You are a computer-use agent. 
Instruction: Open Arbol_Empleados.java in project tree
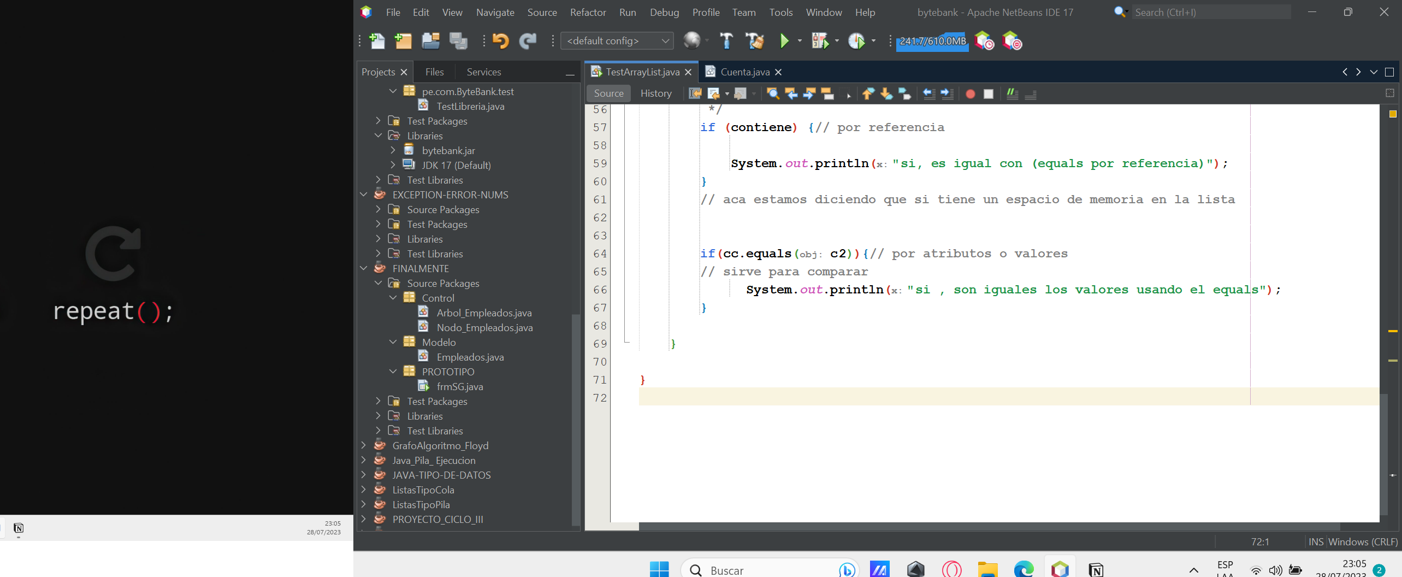pos(483,313)
